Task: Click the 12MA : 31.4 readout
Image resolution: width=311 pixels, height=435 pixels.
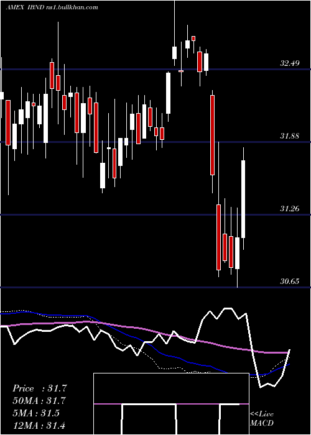Action: [x=39, y=425]
